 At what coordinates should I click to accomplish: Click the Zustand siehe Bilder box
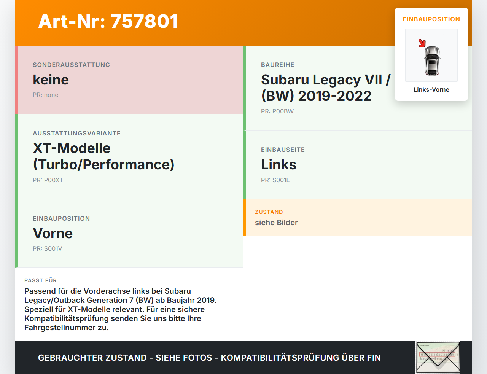click(358, 218)
